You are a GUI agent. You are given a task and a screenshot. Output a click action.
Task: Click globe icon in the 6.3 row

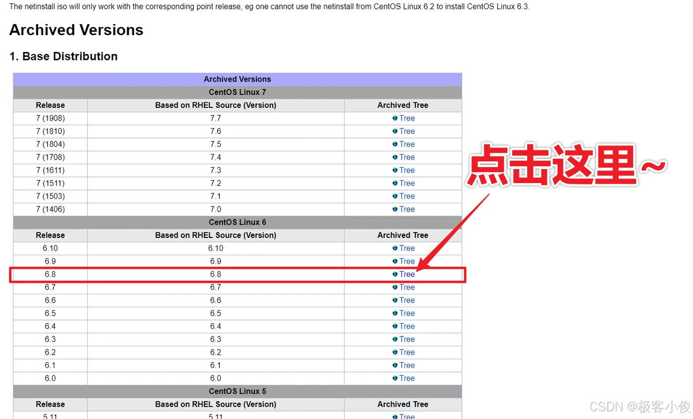point(395,339)
